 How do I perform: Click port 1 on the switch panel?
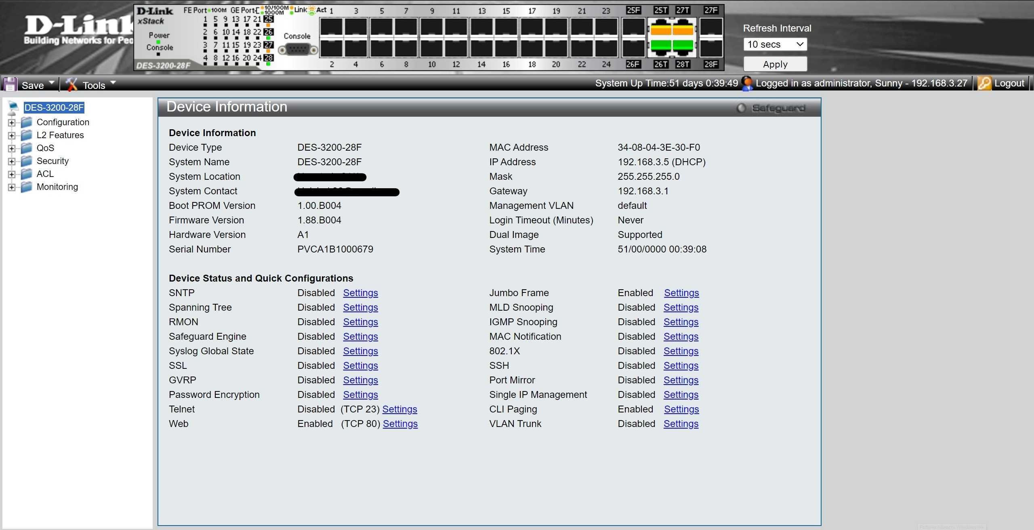click(332, 27)
